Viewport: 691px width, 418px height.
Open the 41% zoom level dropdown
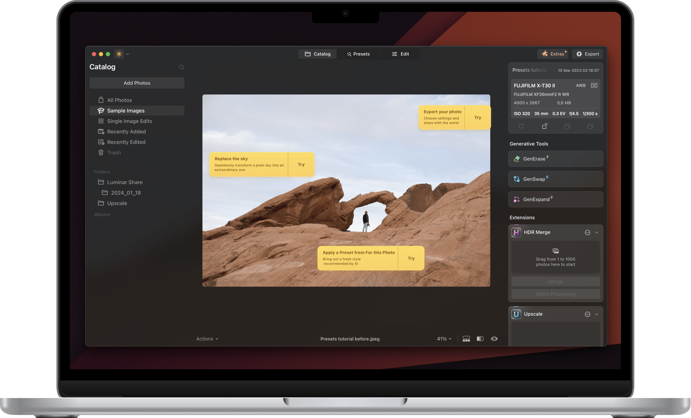(x=444, y=339)
